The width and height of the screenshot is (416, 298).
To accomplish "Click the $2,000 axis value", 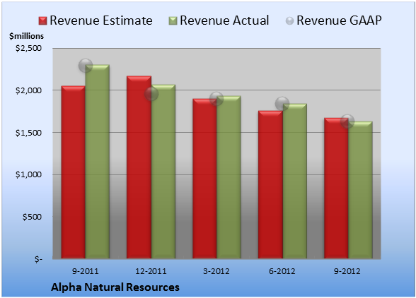I will tap(28, 90).
